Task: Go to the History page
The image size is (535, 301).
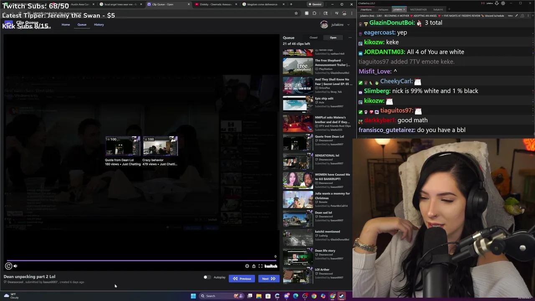Action: click(x=99, y=25)
